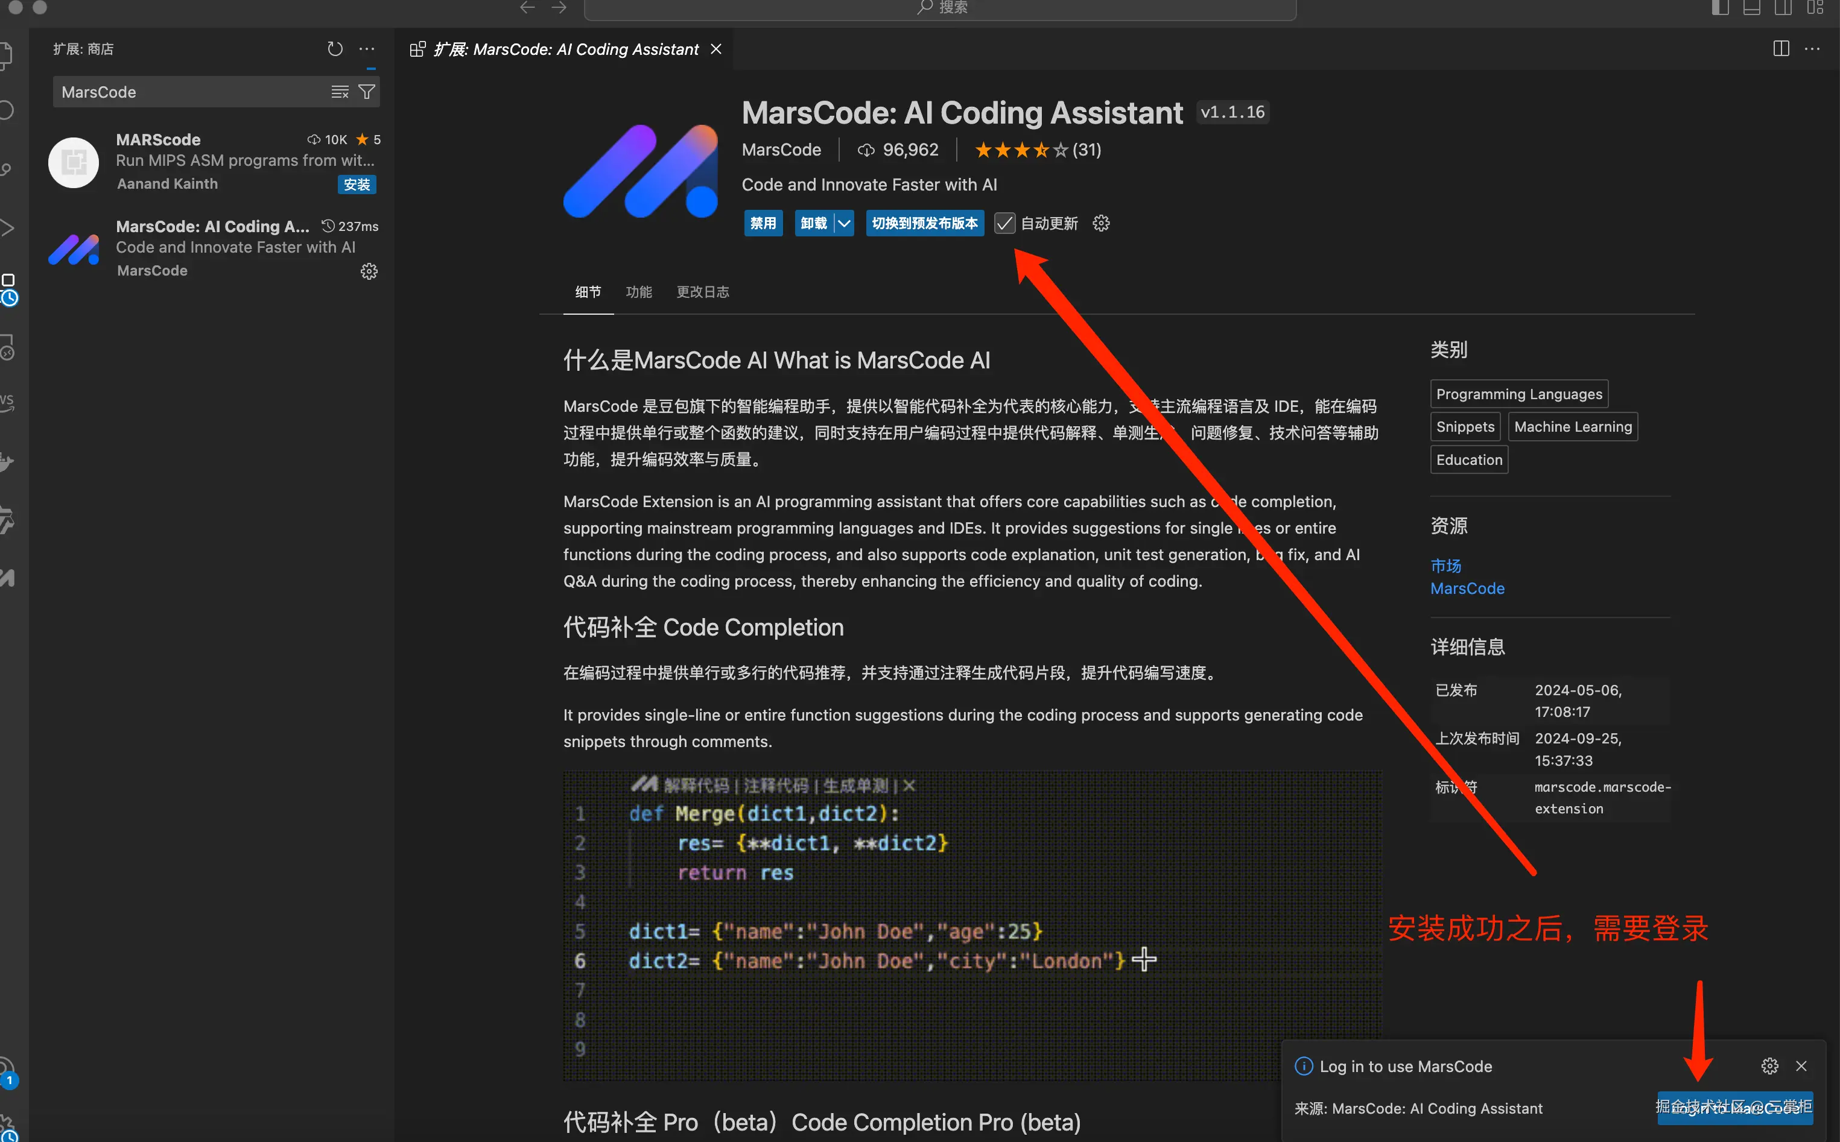This screenshot has height=1142, width=1840.
Task: Toggle the primary sidebar layout icon
Action: (1721, 8)
